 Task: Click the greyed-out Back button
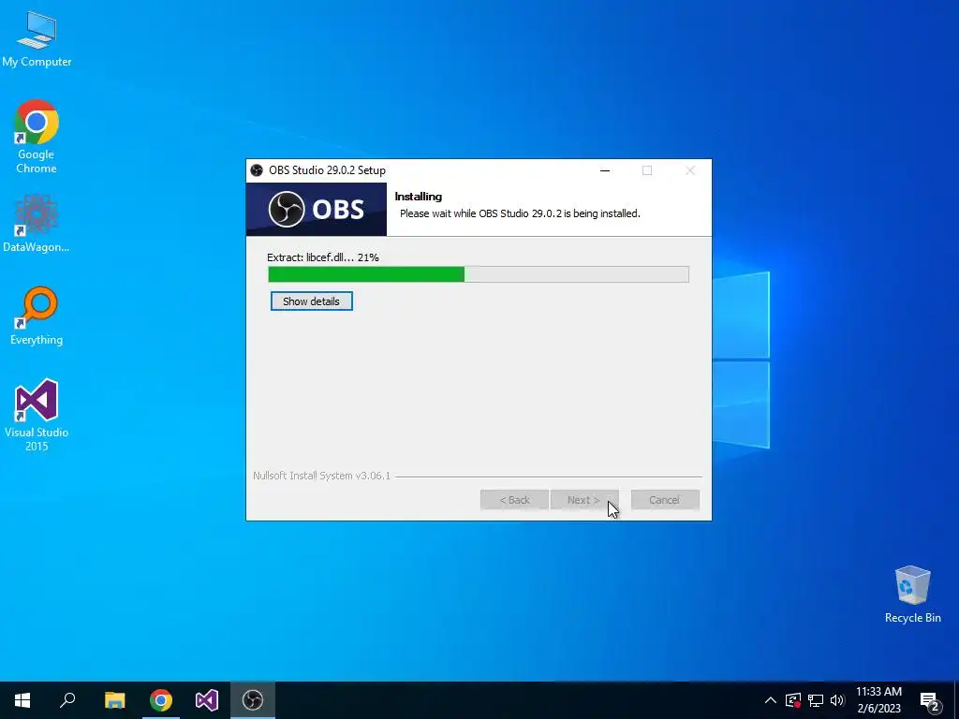click(x=514, y=500)
